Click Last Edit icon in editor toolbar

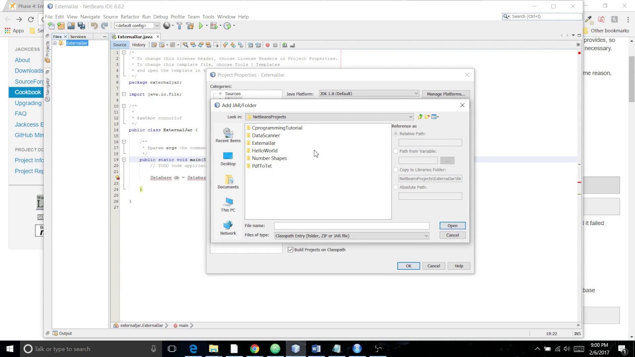[154, 45]
